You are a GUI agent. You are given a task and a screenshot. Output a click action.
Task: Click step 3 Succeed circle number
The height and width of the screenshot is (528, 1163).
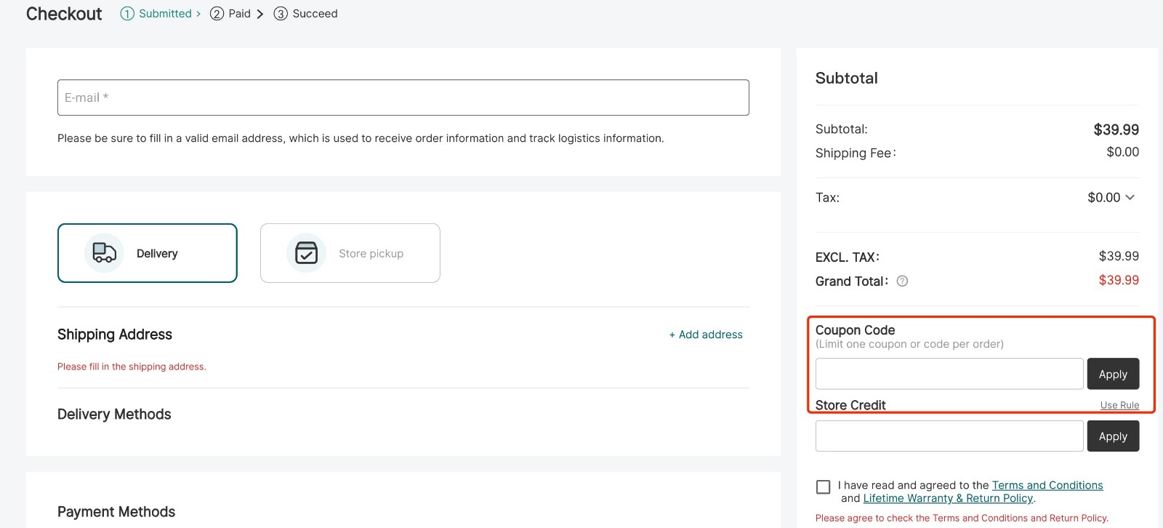281,14
